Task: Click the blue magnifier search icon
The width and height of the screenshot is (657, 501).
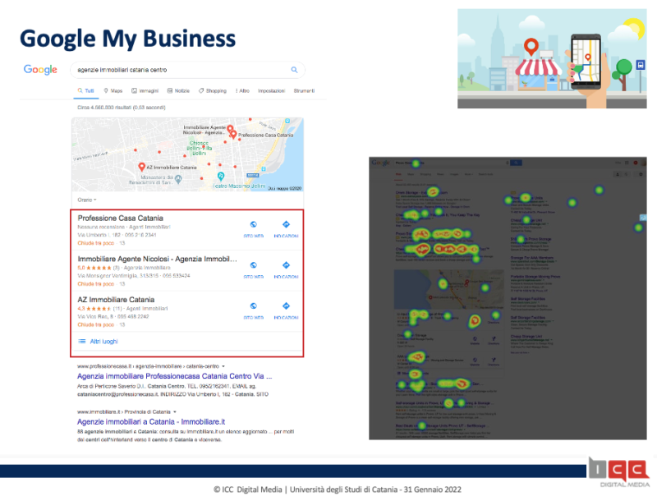Action: coord(294,70)
